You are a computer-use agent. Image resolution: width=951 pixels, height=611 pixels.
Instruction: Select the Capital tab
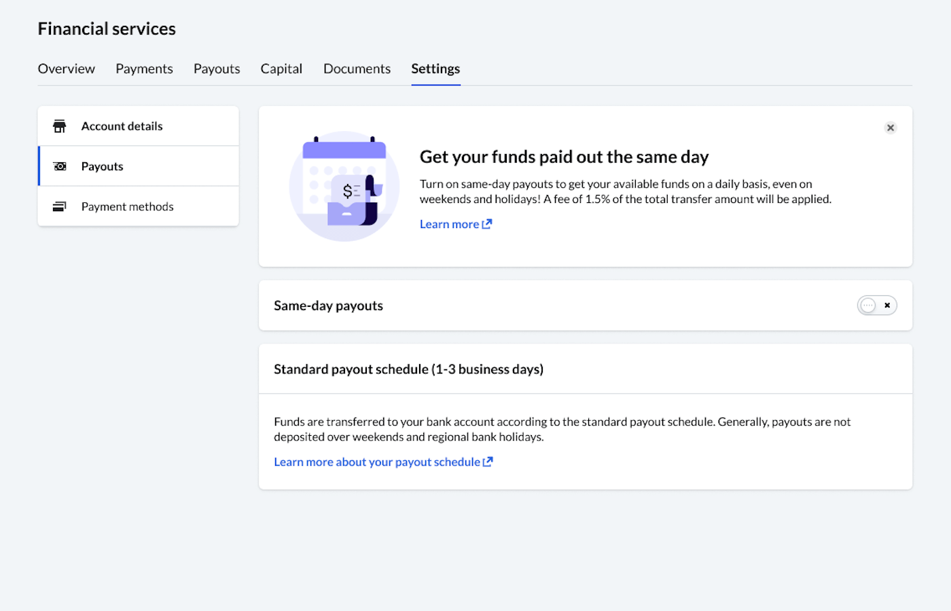[x=281, y=69]
